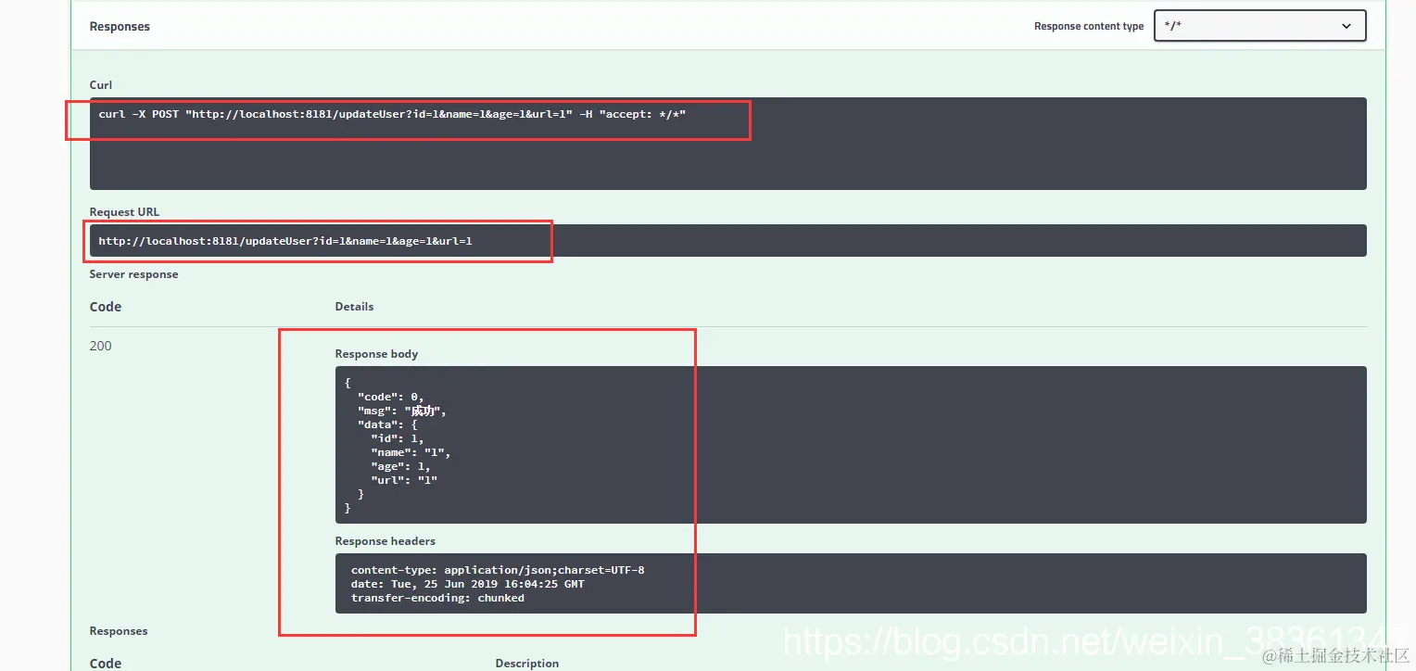
Task: Click the transfer-encoding: chunked line
Action: [437, 598]
